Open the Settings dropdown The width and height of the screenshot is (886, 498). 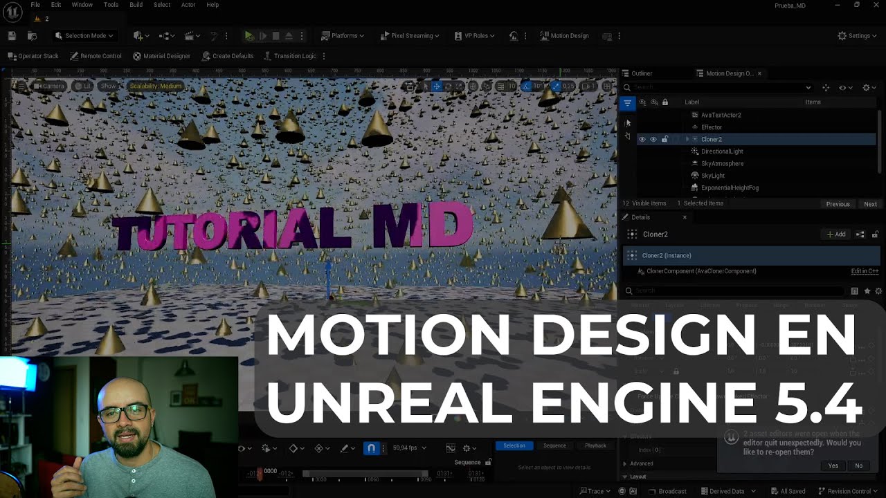pos(857,36)
